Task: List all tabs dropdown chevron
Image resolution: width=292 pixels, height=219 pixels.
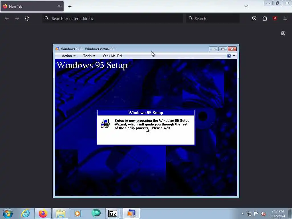Action: (246, 6)
